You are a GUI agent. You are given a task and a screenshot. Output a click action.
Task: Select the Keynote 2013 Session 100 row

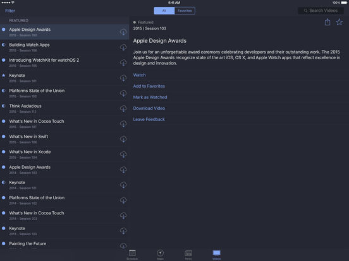(x=64, y=231)
